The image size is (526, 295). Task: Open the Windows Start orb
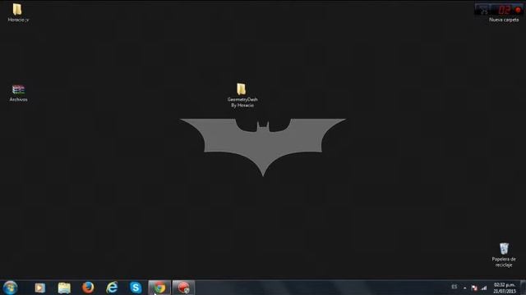pyautogui.click(x=10, y=288)
